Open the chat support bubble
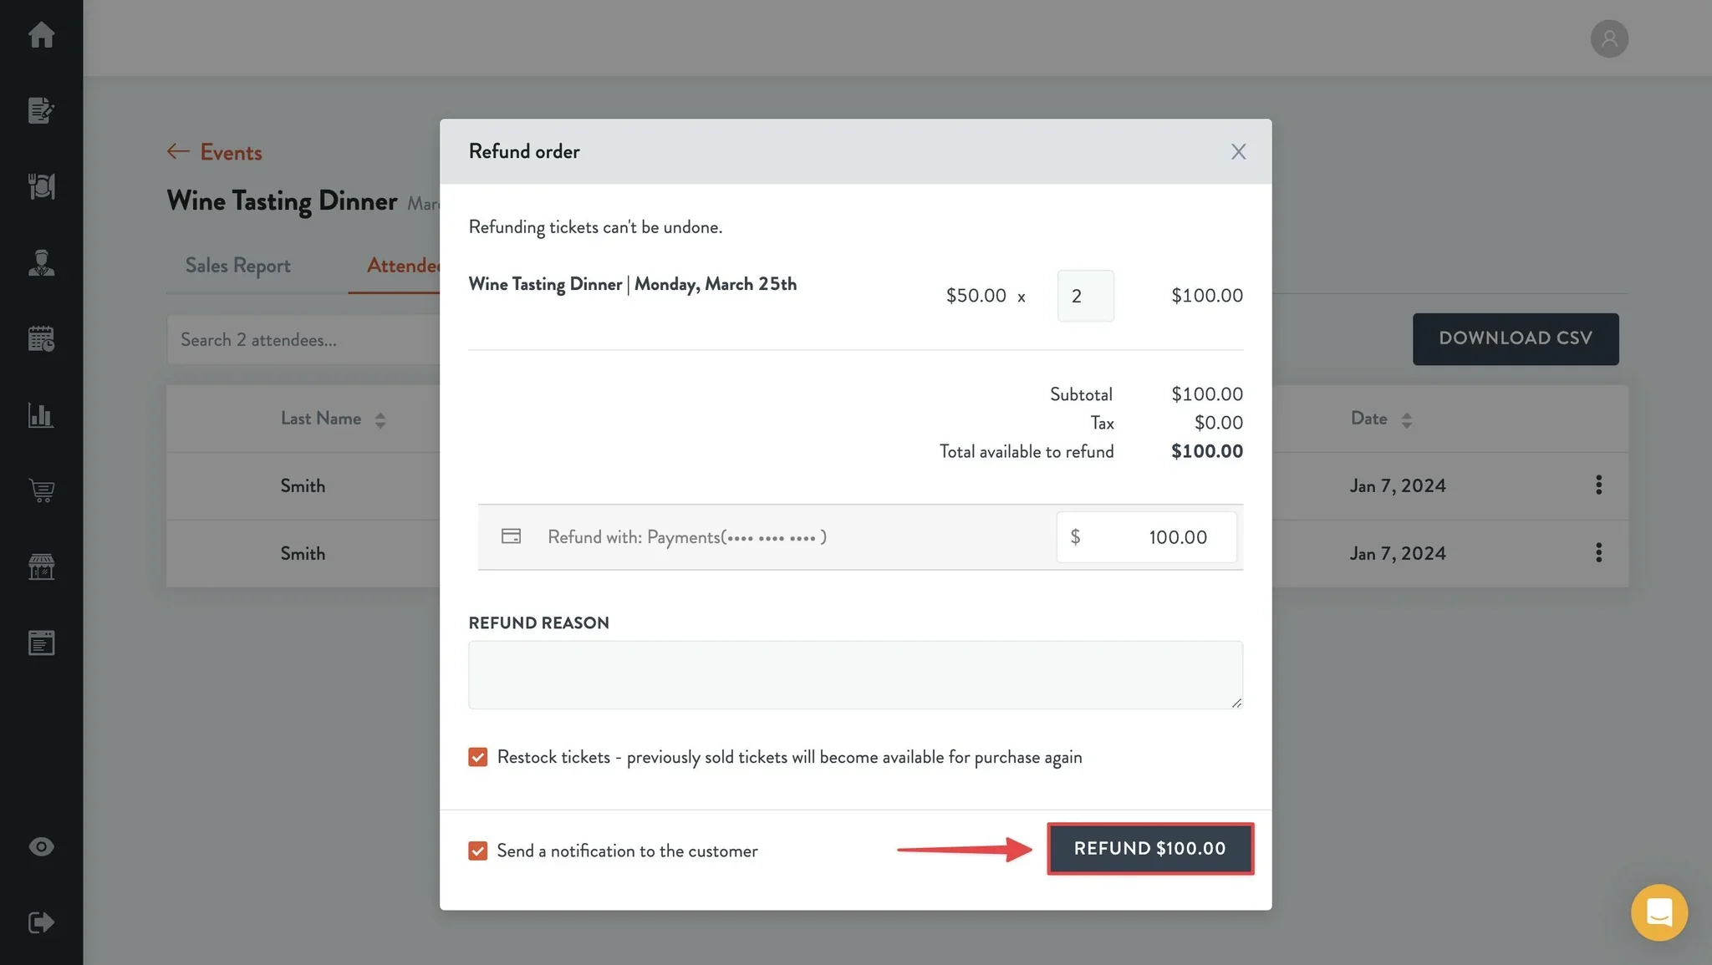Viewport: 1712px width, 965px height. point(1659,912)
